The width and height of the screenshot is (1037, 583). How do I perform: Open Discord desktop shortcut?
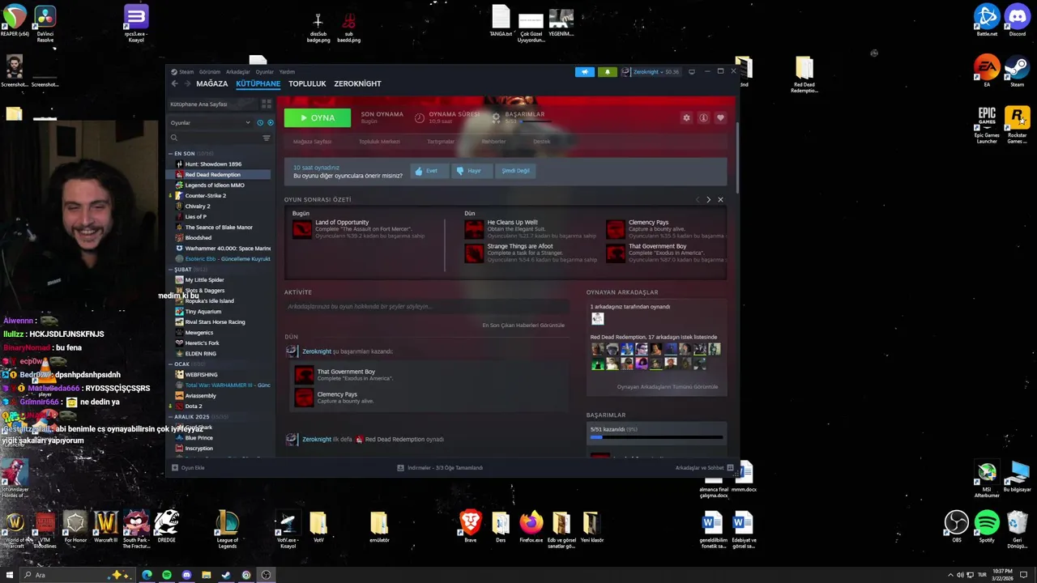coord(1017,20)
